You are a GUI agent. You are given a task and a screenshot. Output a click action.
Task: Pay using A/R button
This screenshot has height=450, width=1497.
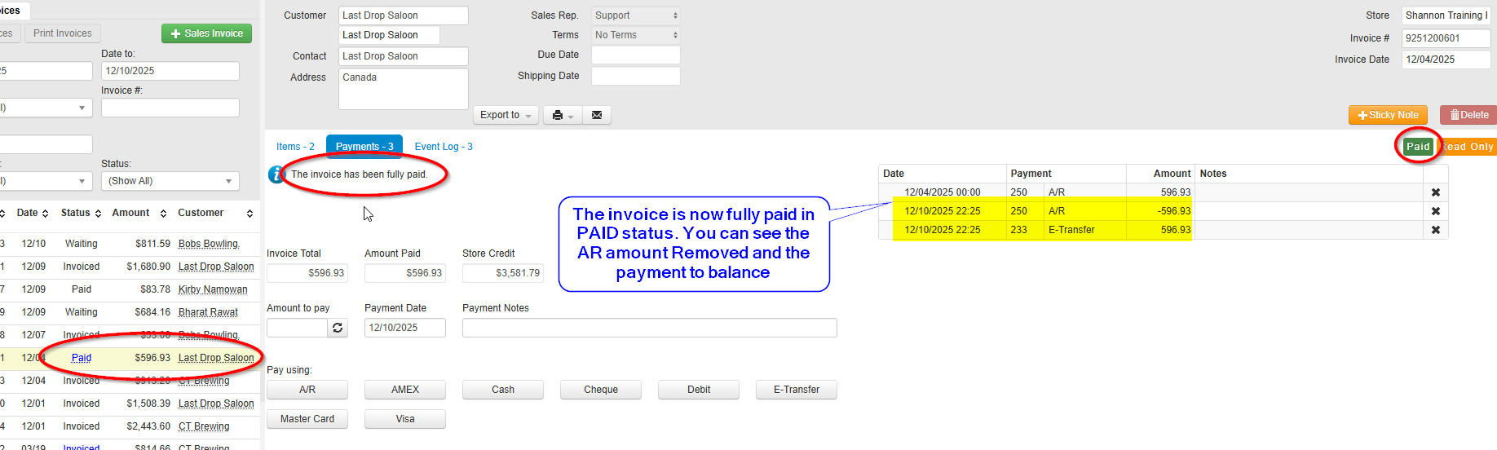(307, 390)
